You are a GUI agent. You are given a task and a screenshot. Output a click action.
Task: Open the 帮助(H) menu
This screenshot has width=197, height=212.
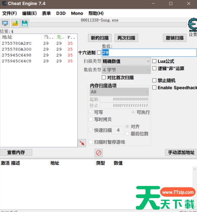pos(96,13)
